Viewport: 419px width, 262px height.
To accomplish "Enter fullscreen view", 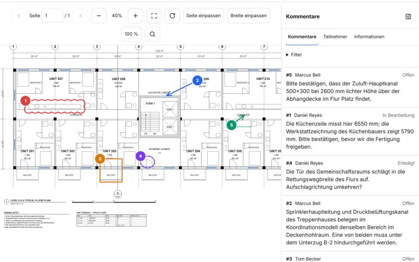I will [x=154, y=16].
